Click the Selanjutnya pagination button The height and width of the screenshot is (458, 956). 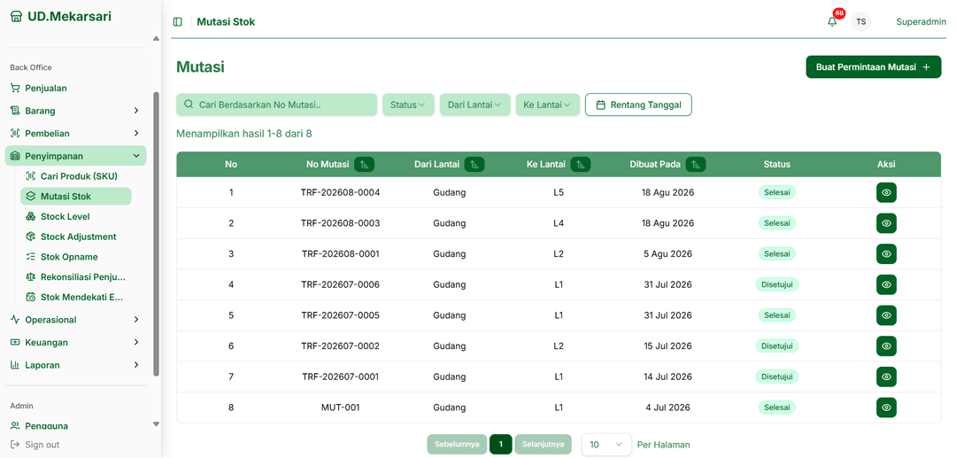click(x=544, y=445)
